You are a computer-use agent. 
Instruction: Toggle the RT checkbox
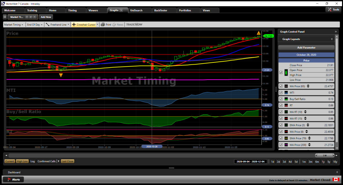coord(281,105)
